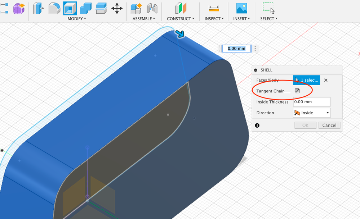Select the Press Pull tool
Viewport: 360px width, 219px height.
pyautogui.click(x=38, y=9)
